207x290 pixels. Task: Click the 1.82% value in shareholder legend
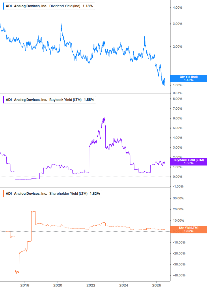coord(95,194)
